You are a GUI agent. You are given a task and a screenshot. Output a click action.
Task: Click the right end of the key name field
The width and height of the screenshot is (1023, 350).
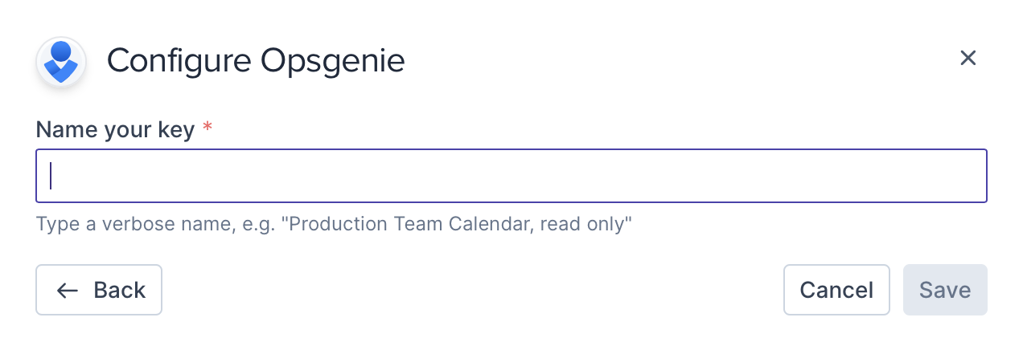tap(965, 176)
